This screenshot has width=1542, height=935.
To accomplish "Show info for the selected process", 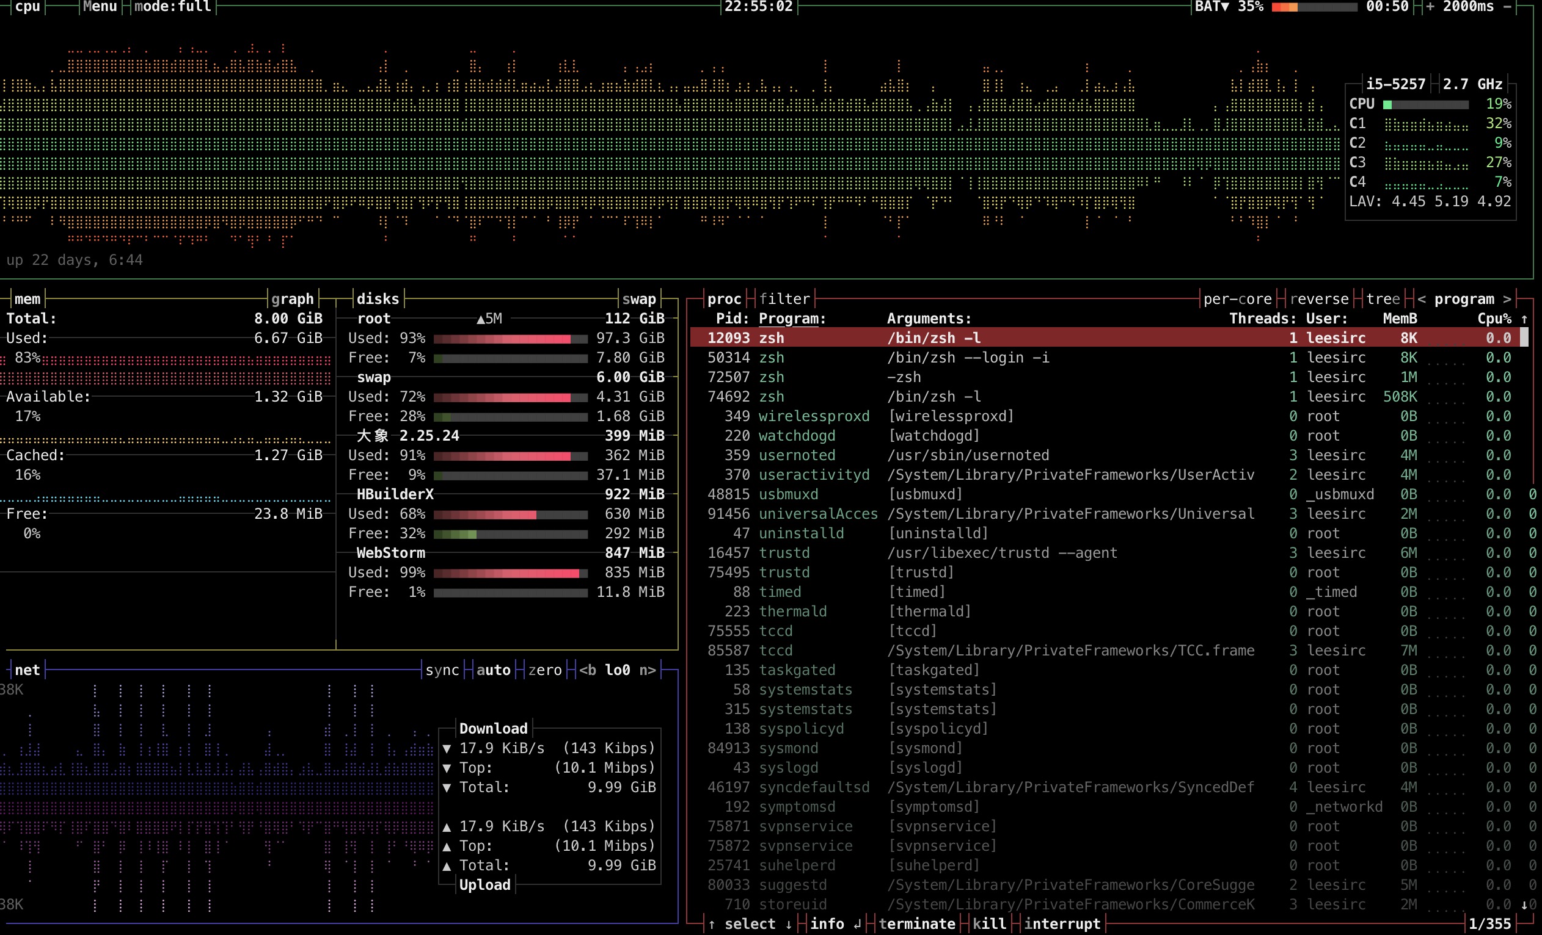I will pos(836,924).
